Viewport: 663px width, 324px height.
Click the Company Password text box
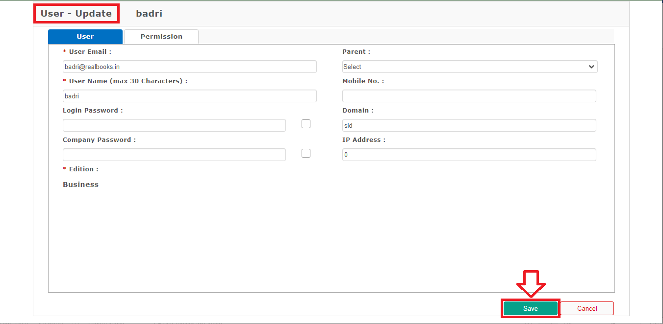[x=174, y=155]
